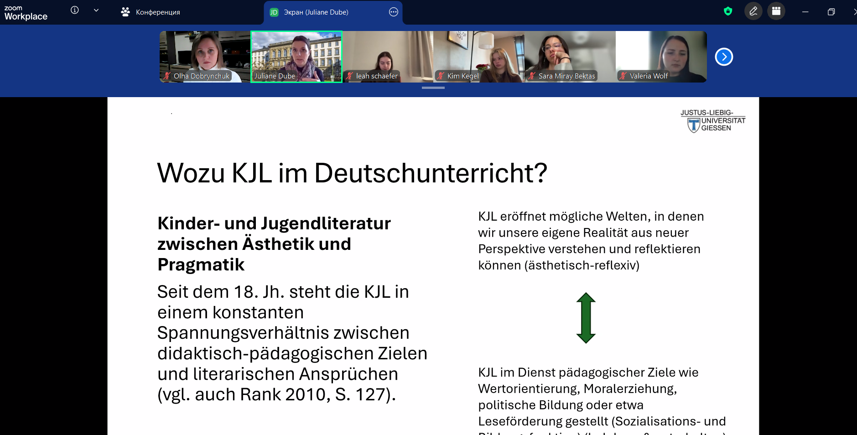The width and height of the screenshot is (857, 435).
Task: Switch to the Конференция tab
Action: [x=151, y=12]
